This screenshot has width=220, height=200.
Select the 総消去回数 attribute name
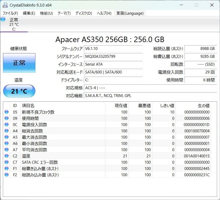[x=32, y=131]
